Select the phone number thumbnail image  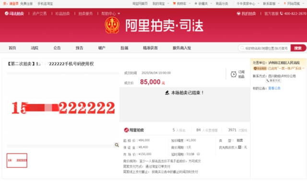click(x=17, y=160)
